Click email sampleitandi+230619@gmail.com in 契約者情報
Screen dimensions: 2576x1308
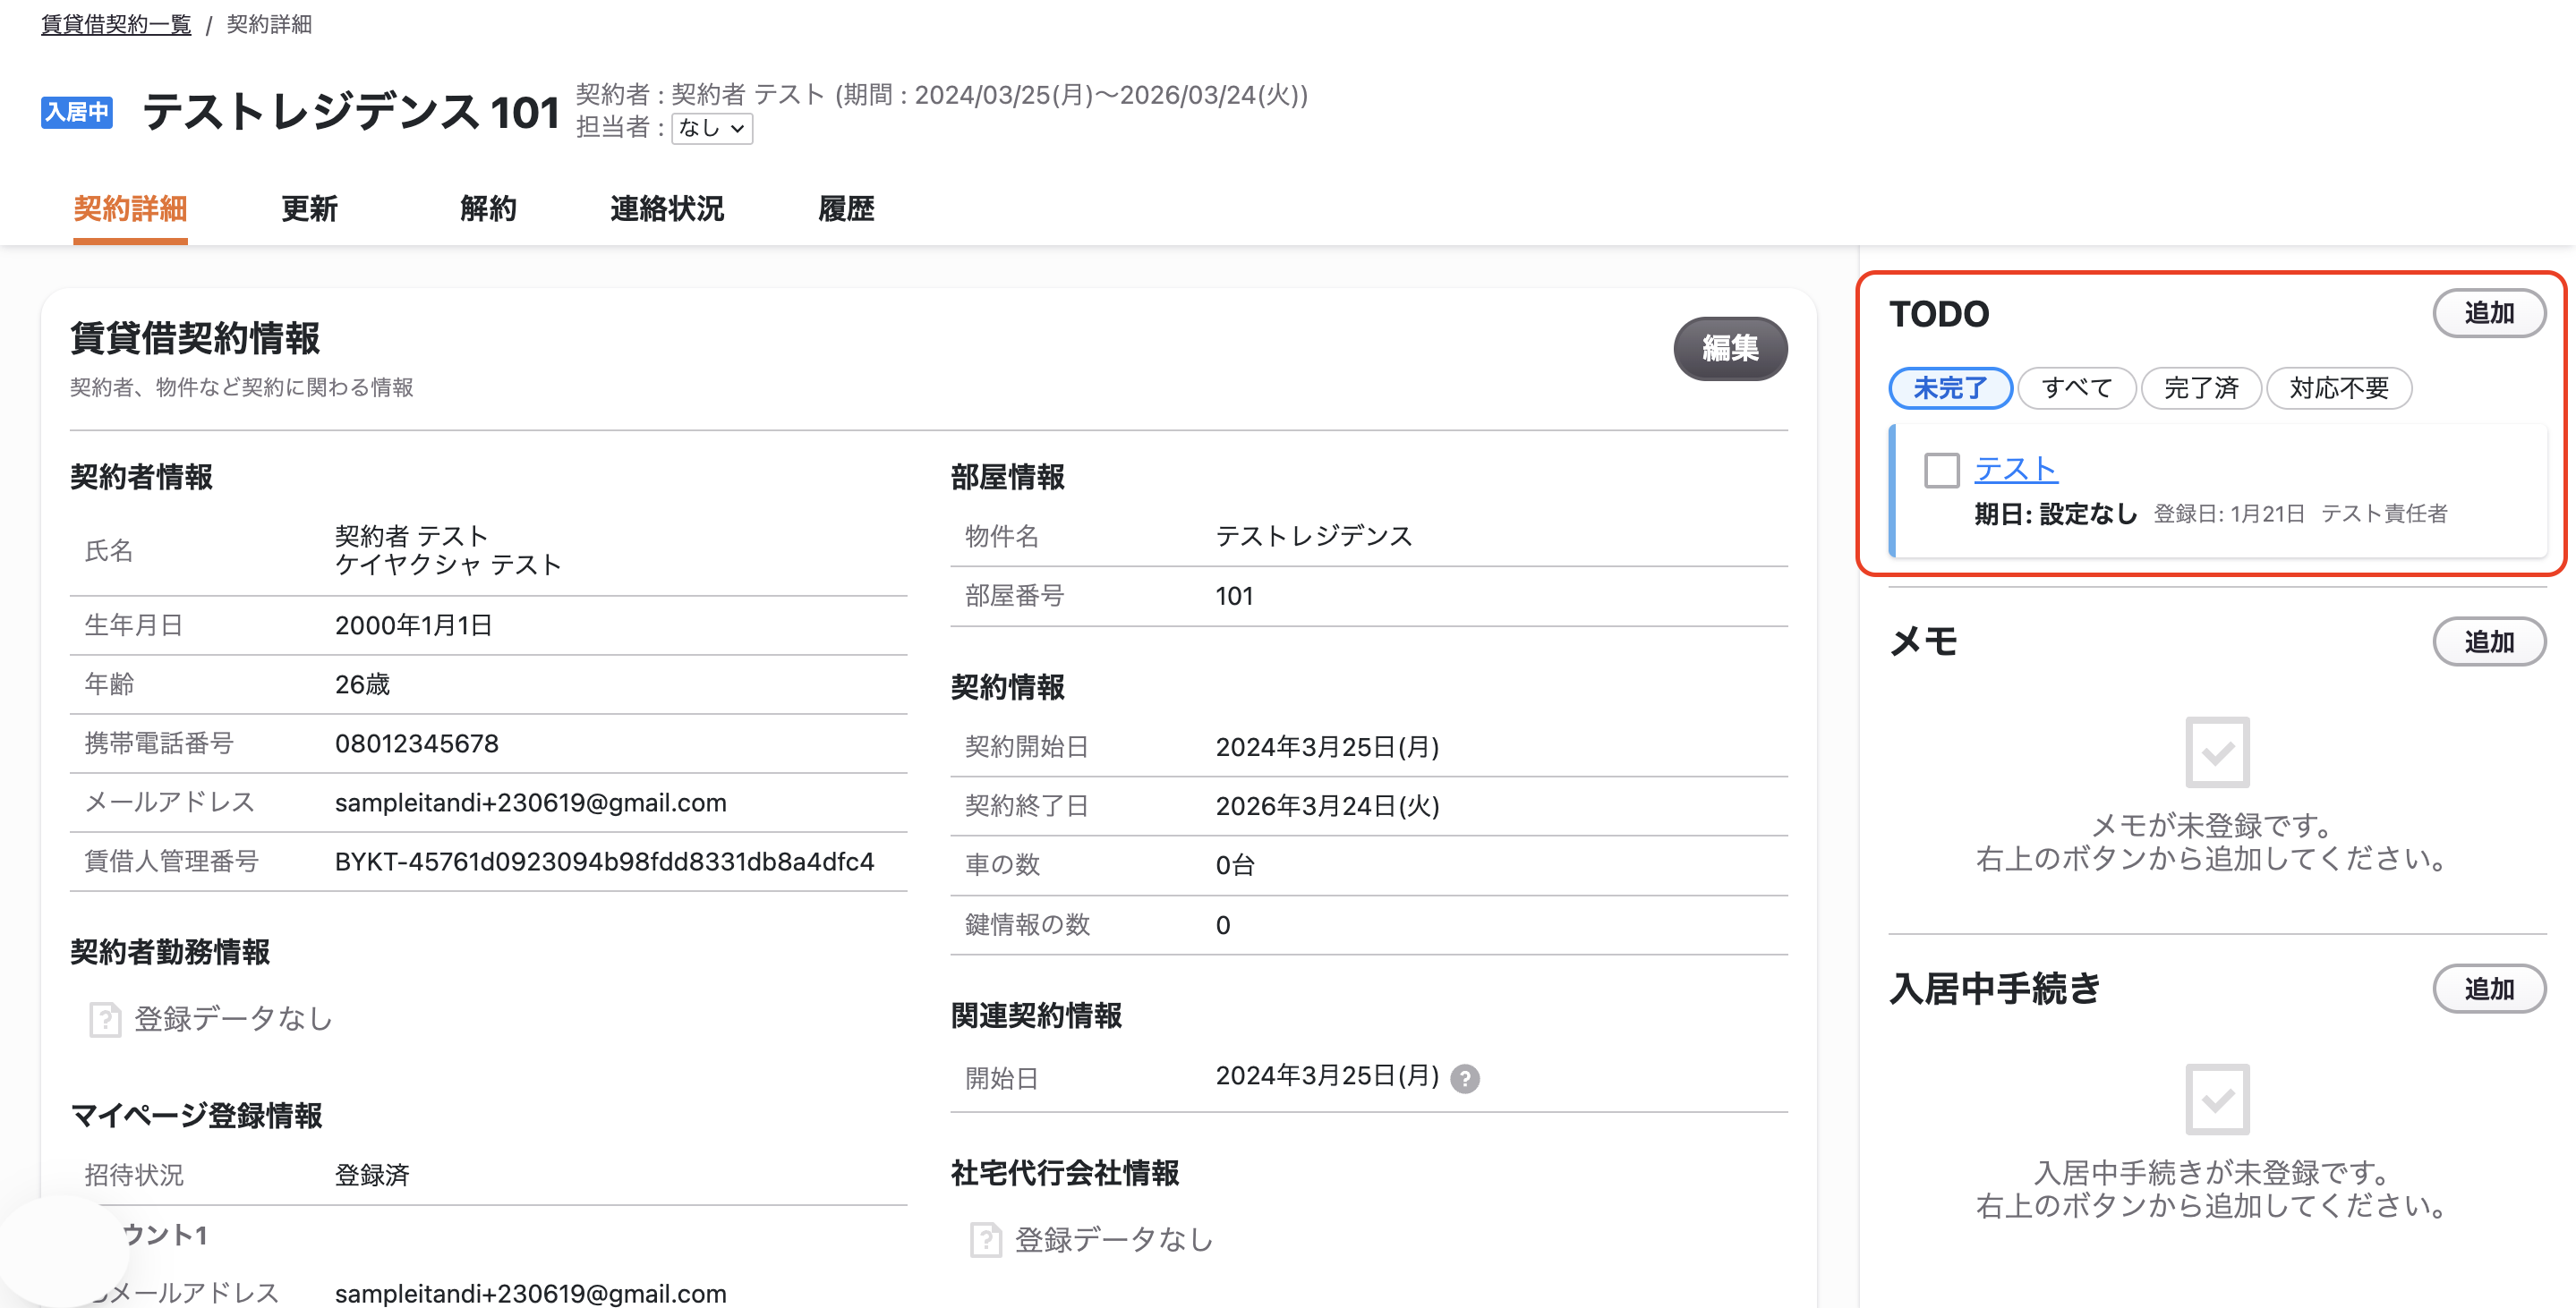531,803
